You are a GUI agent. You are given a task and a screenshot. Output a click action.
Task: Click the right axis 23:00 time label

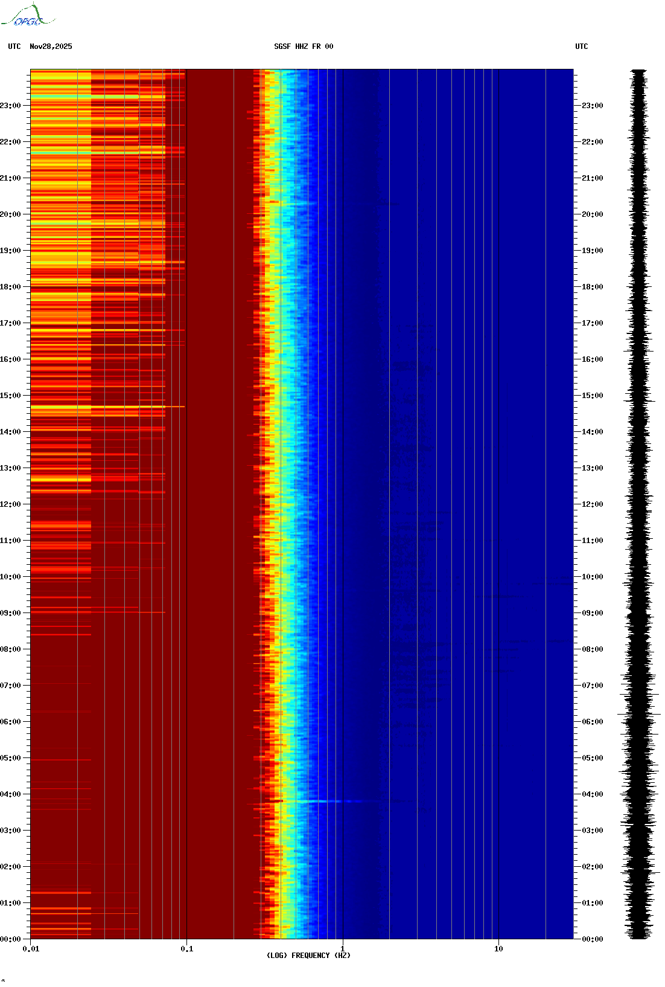click(x=593, y=106)
